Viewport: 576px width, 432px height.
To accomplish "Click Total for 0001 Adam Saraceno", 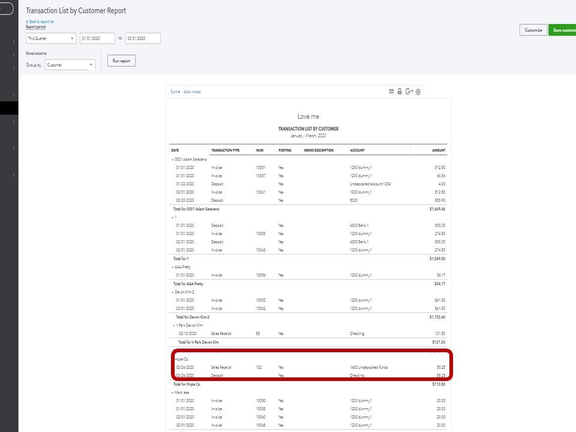I will [196, 209].
